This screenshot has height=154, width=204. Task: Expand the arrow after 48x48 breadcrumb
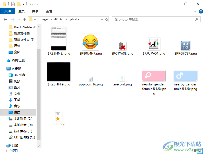[67, 19]
